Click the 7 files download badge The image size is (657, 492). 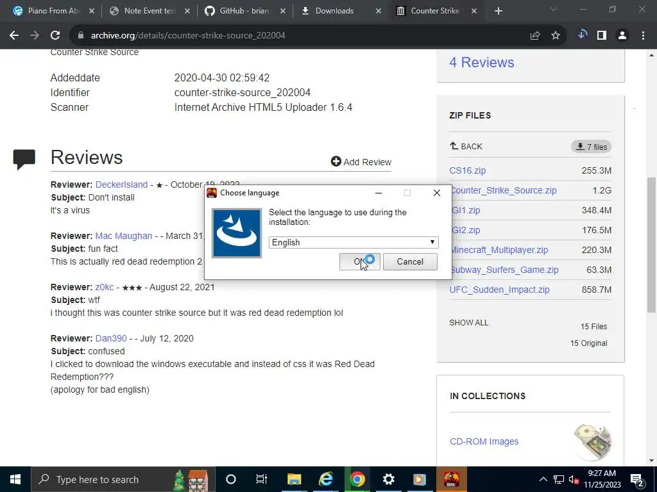point(591,147)
